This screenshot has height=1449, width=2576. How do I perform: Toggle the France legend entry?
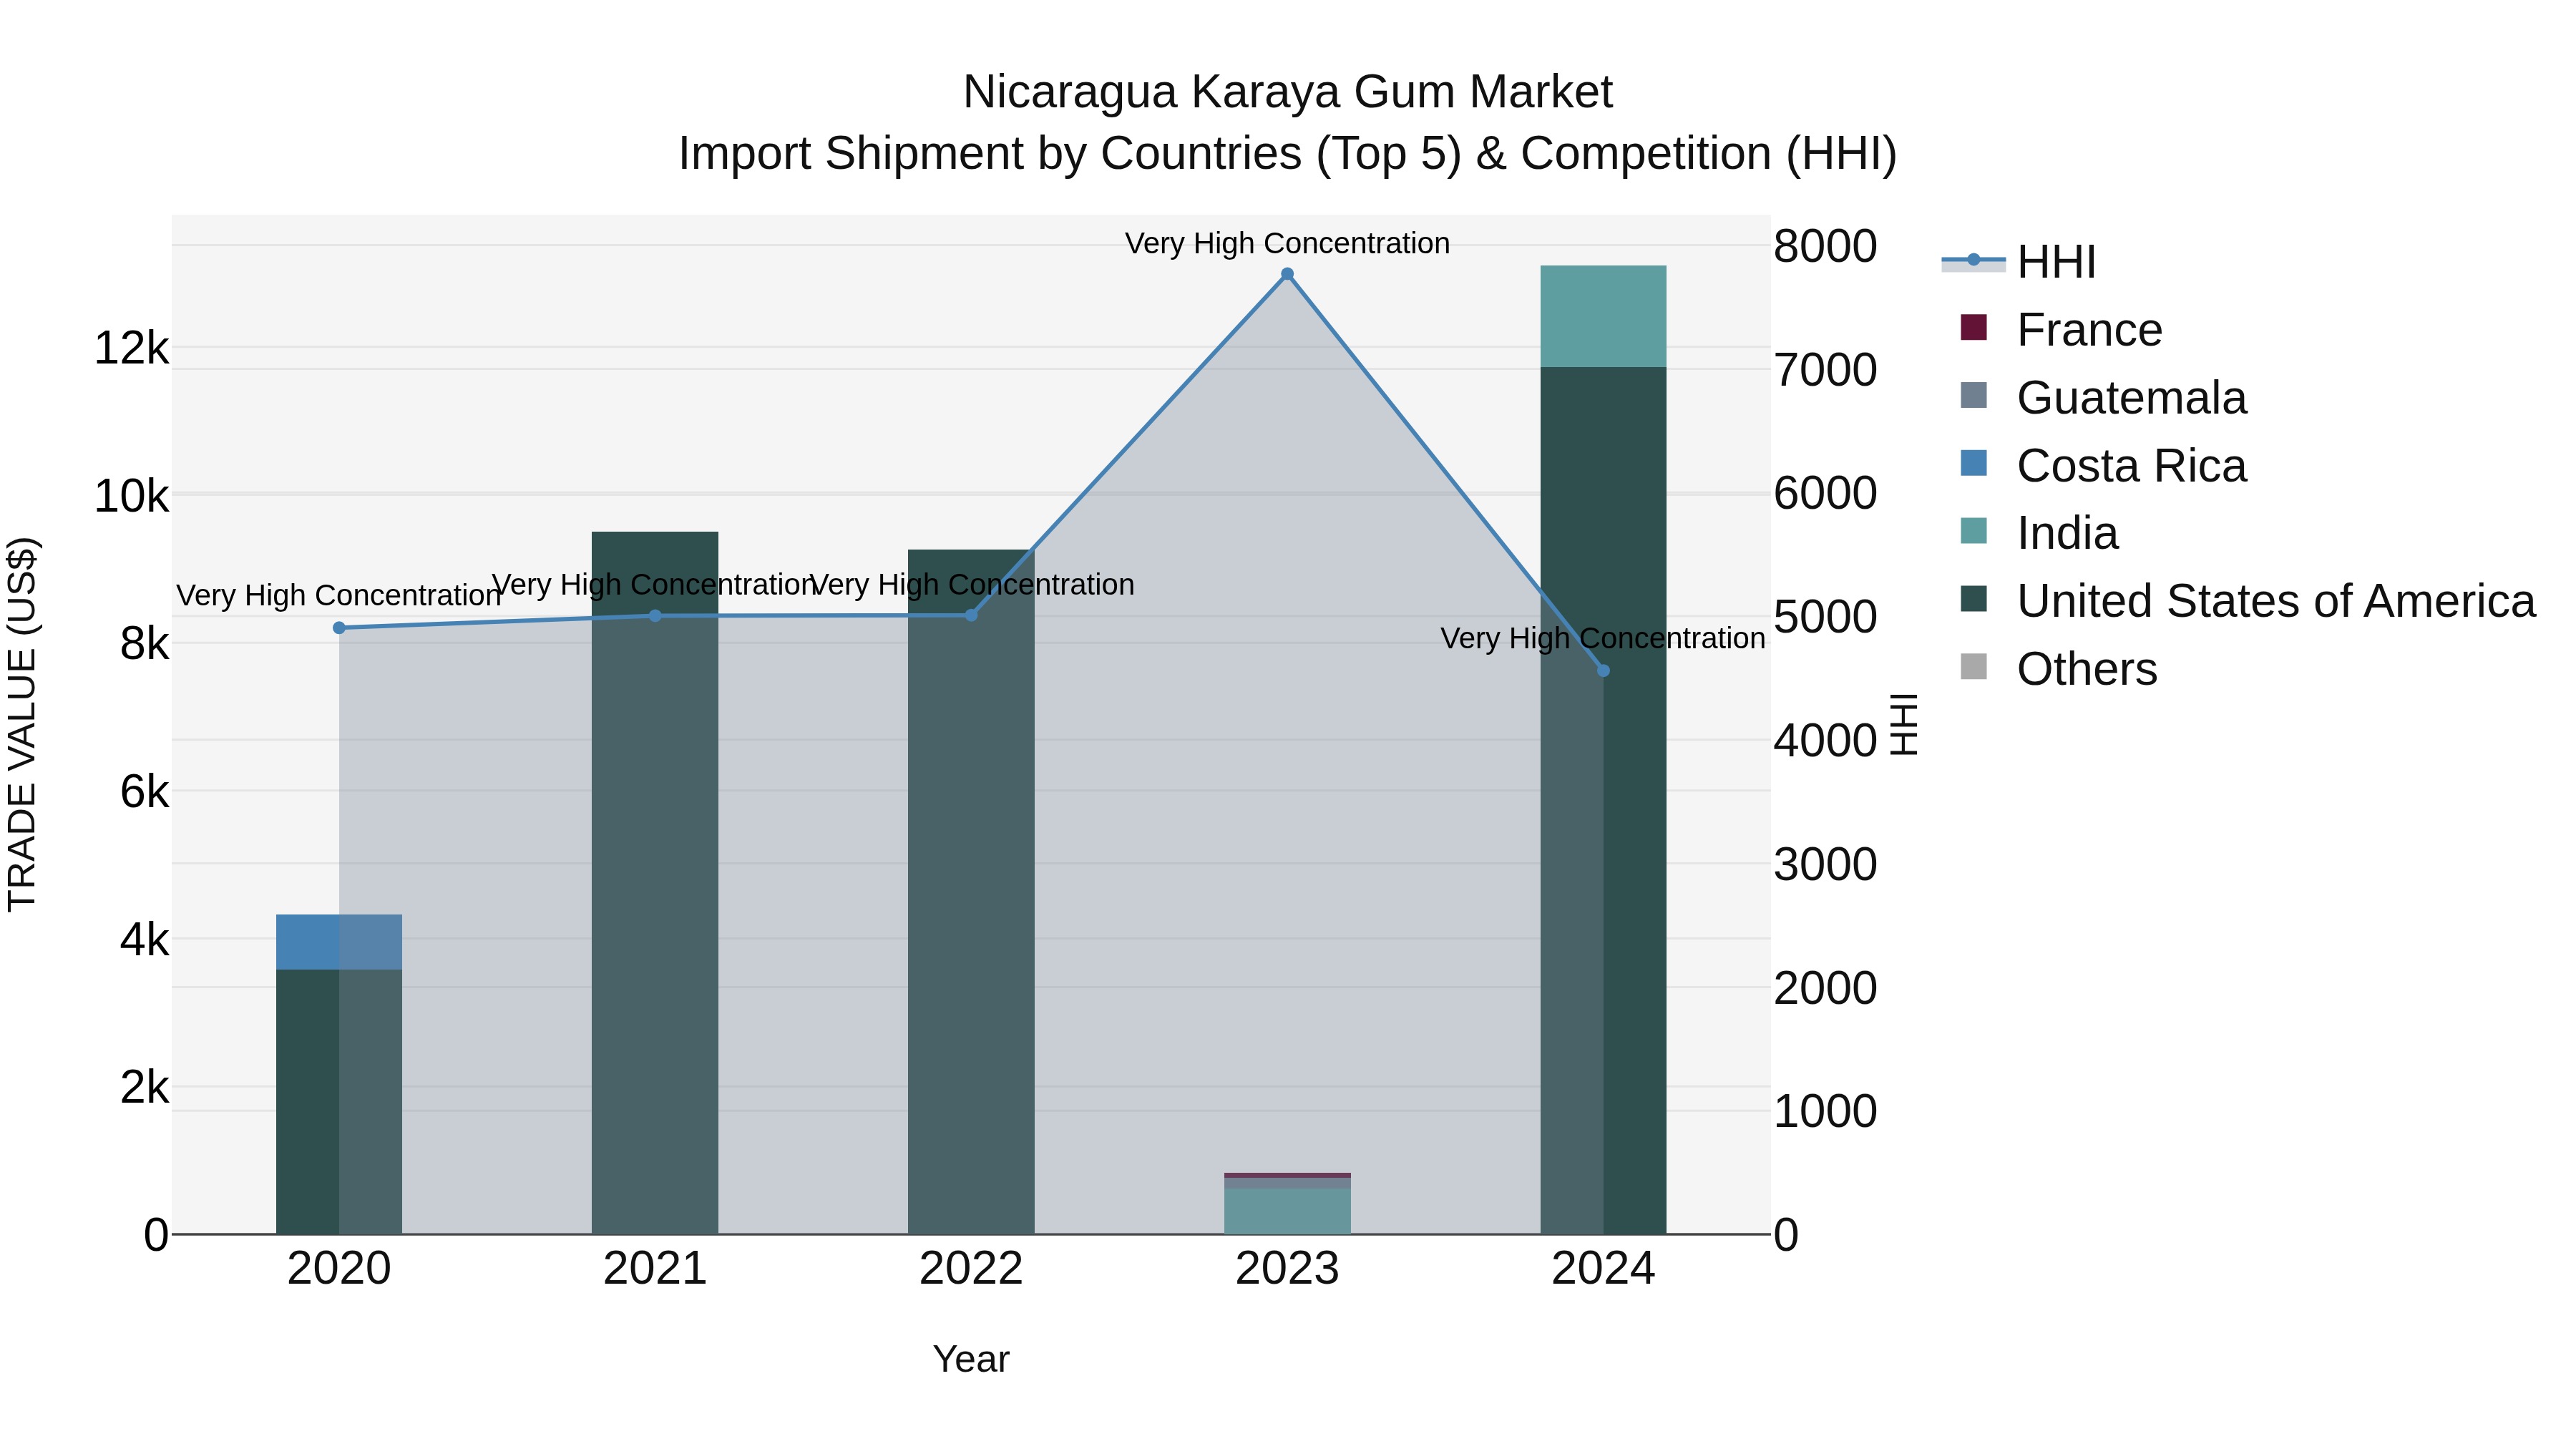(x=2062, y=330)
